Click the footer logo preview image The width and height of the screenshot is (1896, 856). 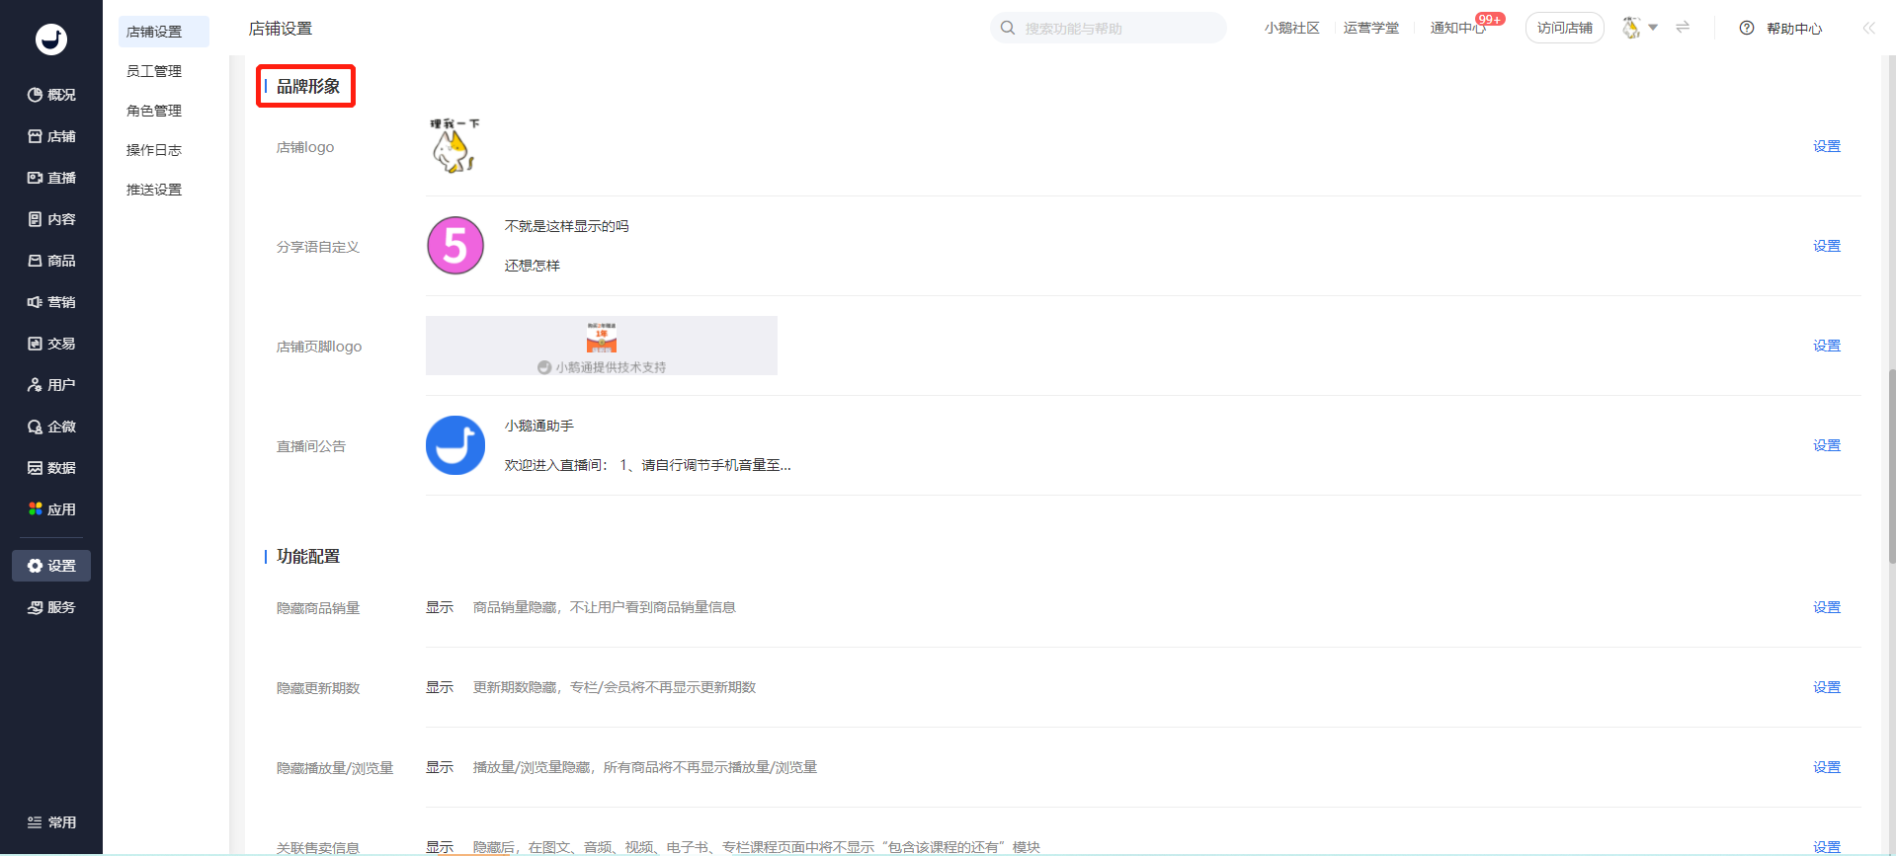602,346
